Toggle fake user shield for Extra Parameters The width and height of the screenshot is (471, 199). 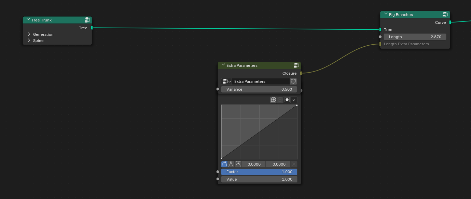293,81
